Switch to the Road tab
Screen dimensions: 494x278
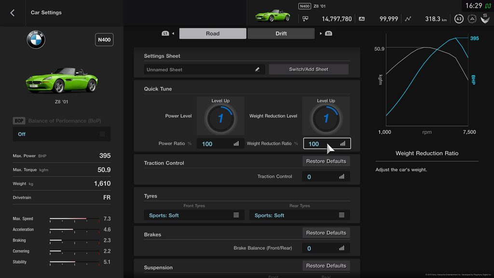click(x=213, y=33)
